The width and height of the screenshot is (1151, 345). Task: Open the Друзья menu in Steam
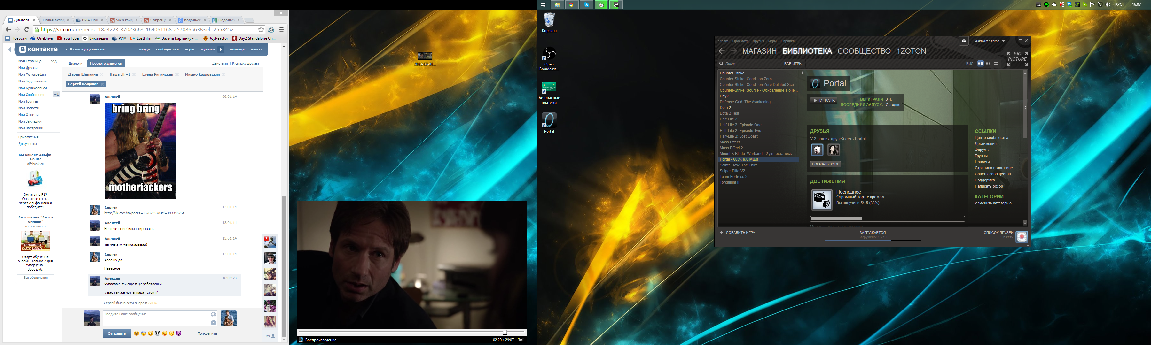758,41
